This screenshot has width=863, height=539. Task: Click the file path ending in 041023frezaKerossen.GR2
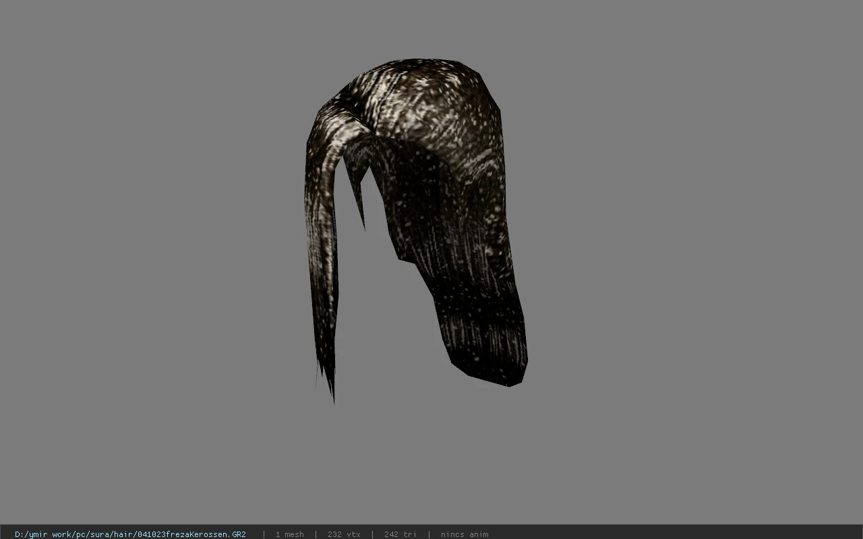click(130, 534)
